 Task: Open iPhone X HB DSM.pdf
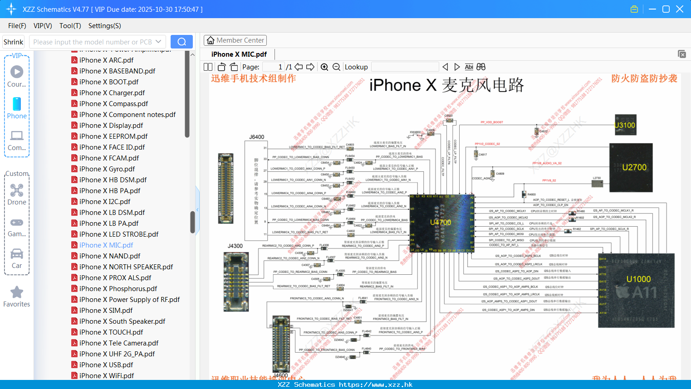click(x=113, y=180)
